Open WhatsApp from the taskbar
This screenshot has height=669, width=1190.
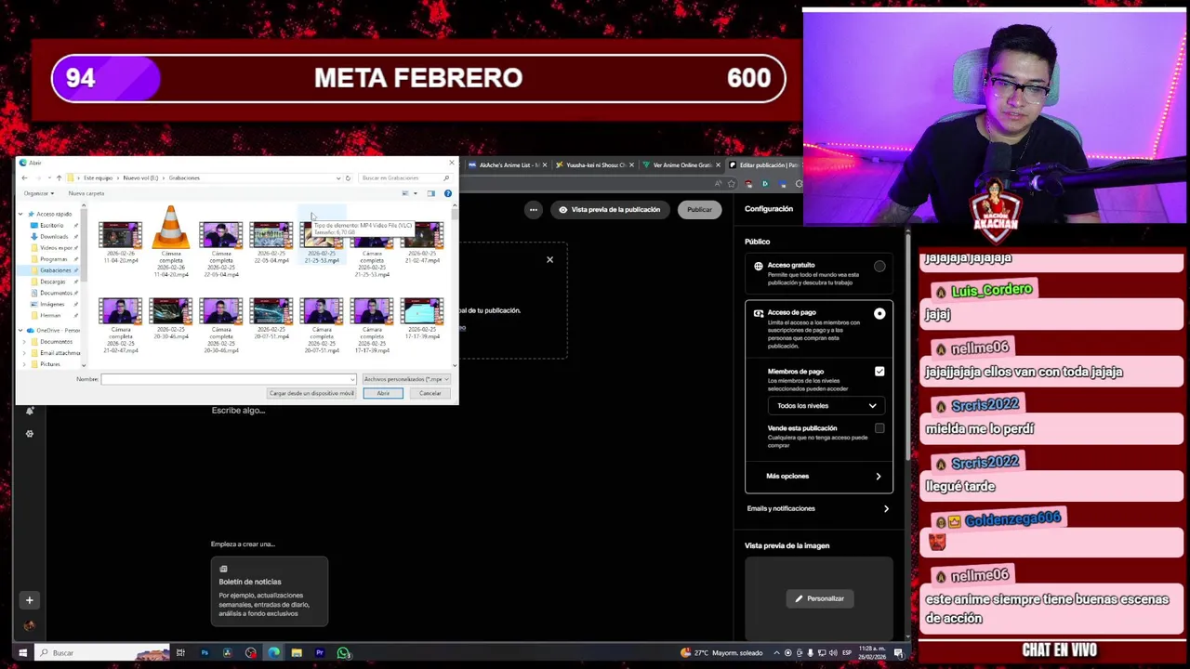(x=343, y=653)
